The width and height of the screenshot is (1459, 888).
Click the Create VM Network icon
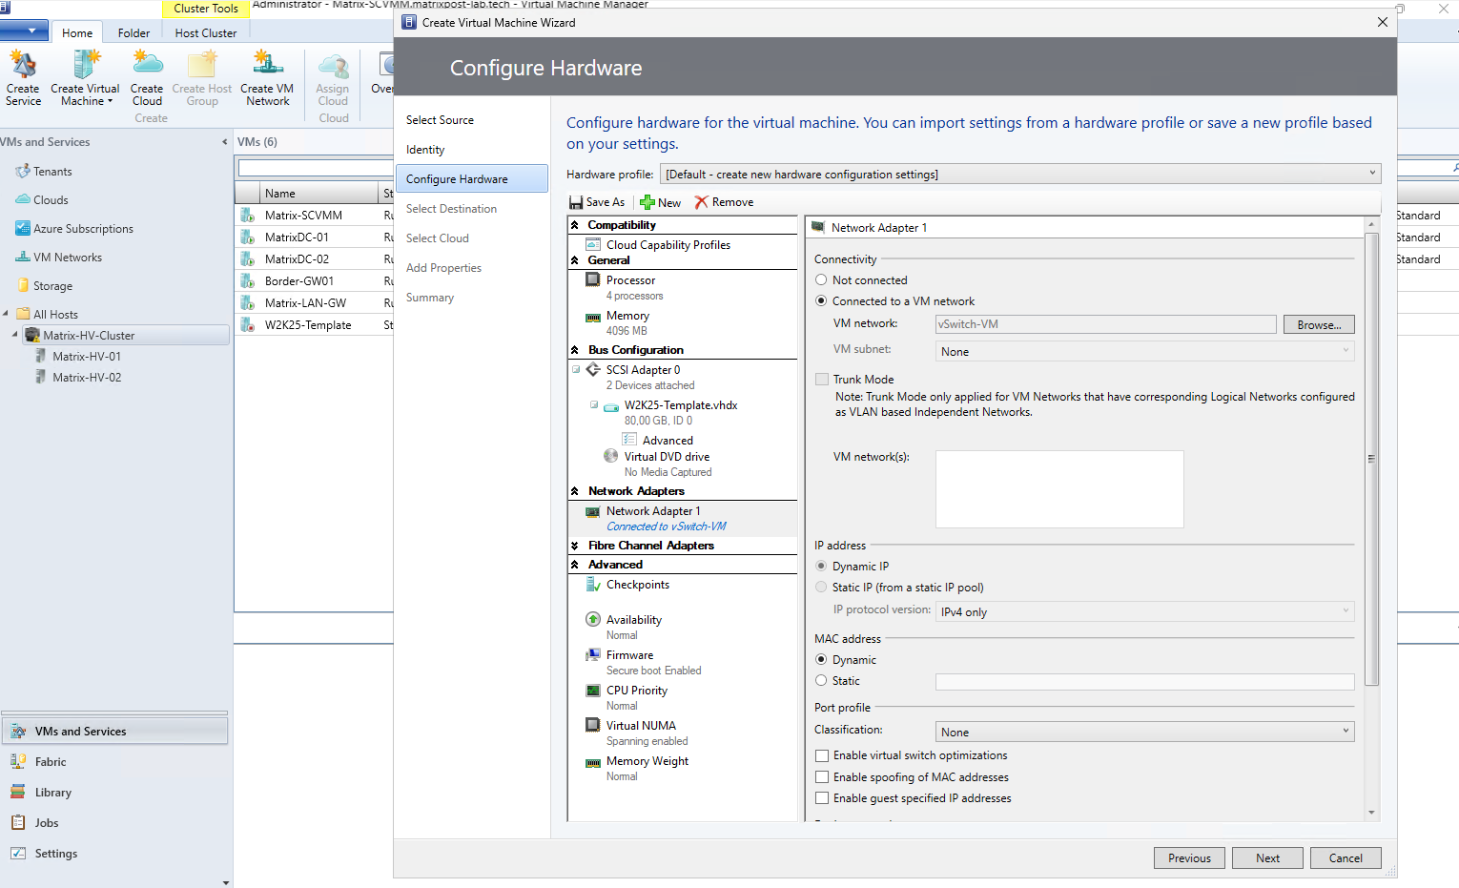point(267,64)
